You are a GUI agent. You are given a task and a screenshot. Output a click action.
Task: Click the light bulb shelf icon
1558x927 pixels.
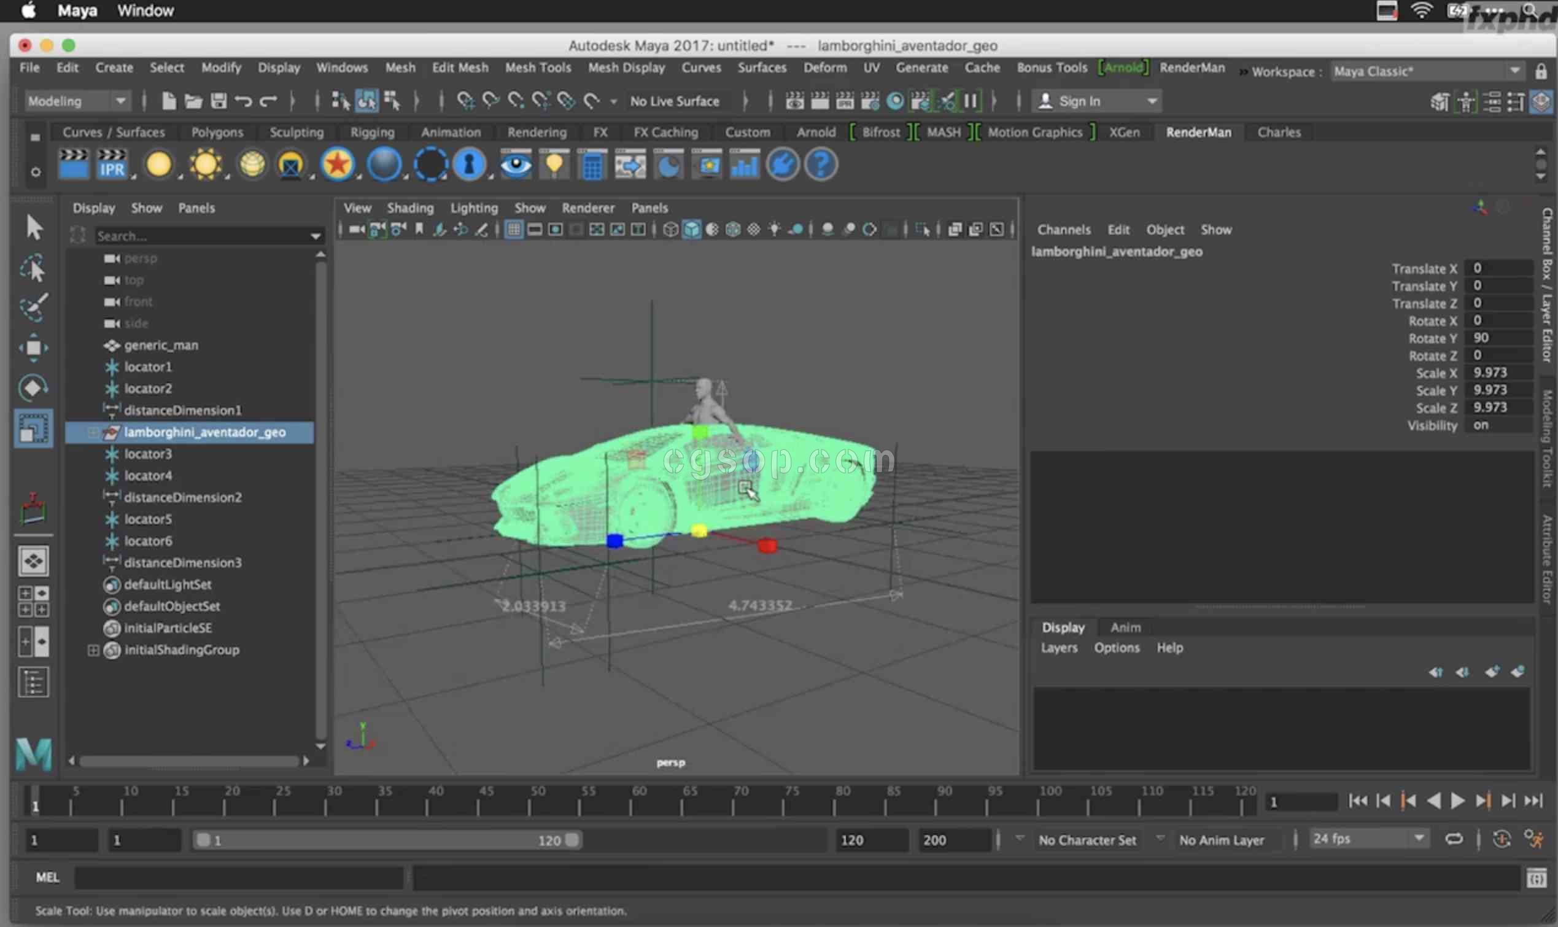tap(554, 165)
